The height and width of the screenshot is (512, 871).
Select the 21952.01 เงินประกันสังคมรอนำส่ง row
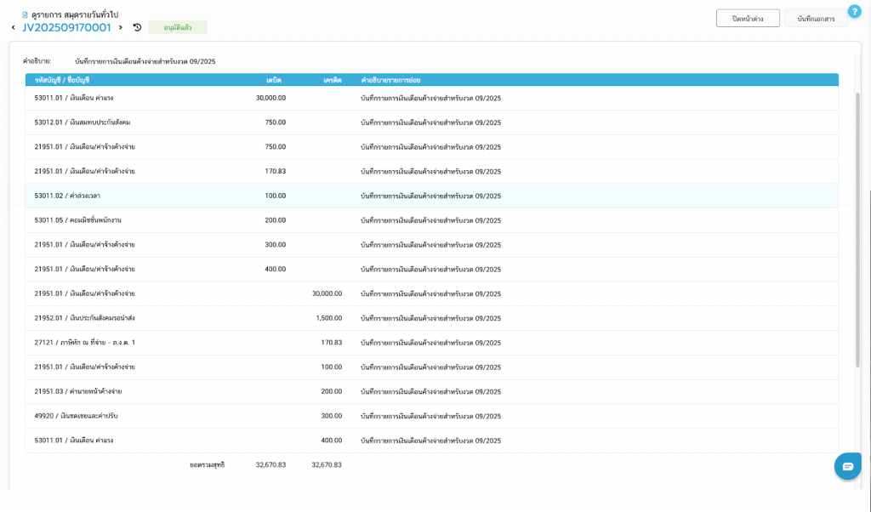pos(84,318)
